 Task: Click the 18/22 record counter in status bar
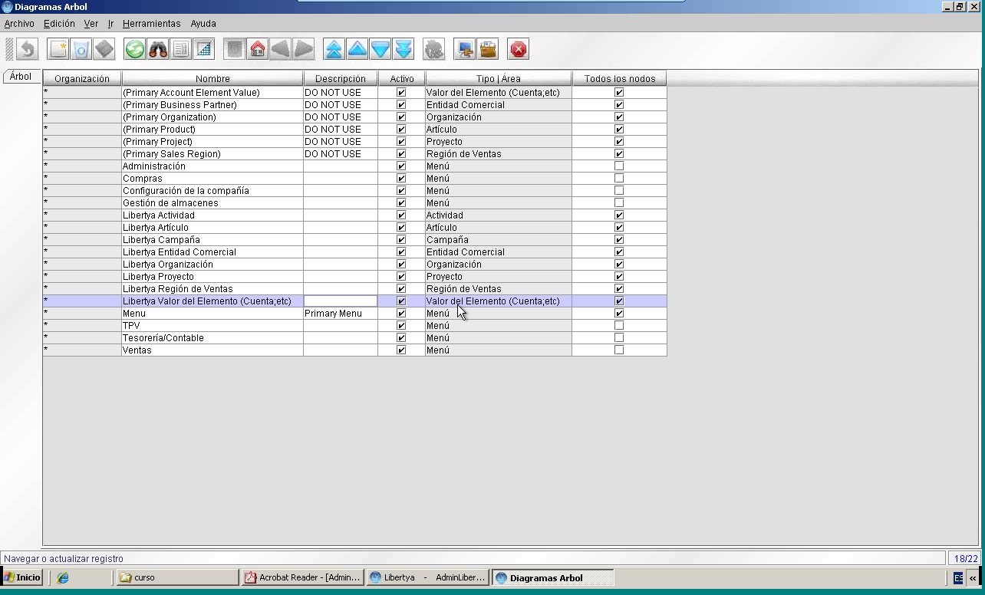(964, 558)
